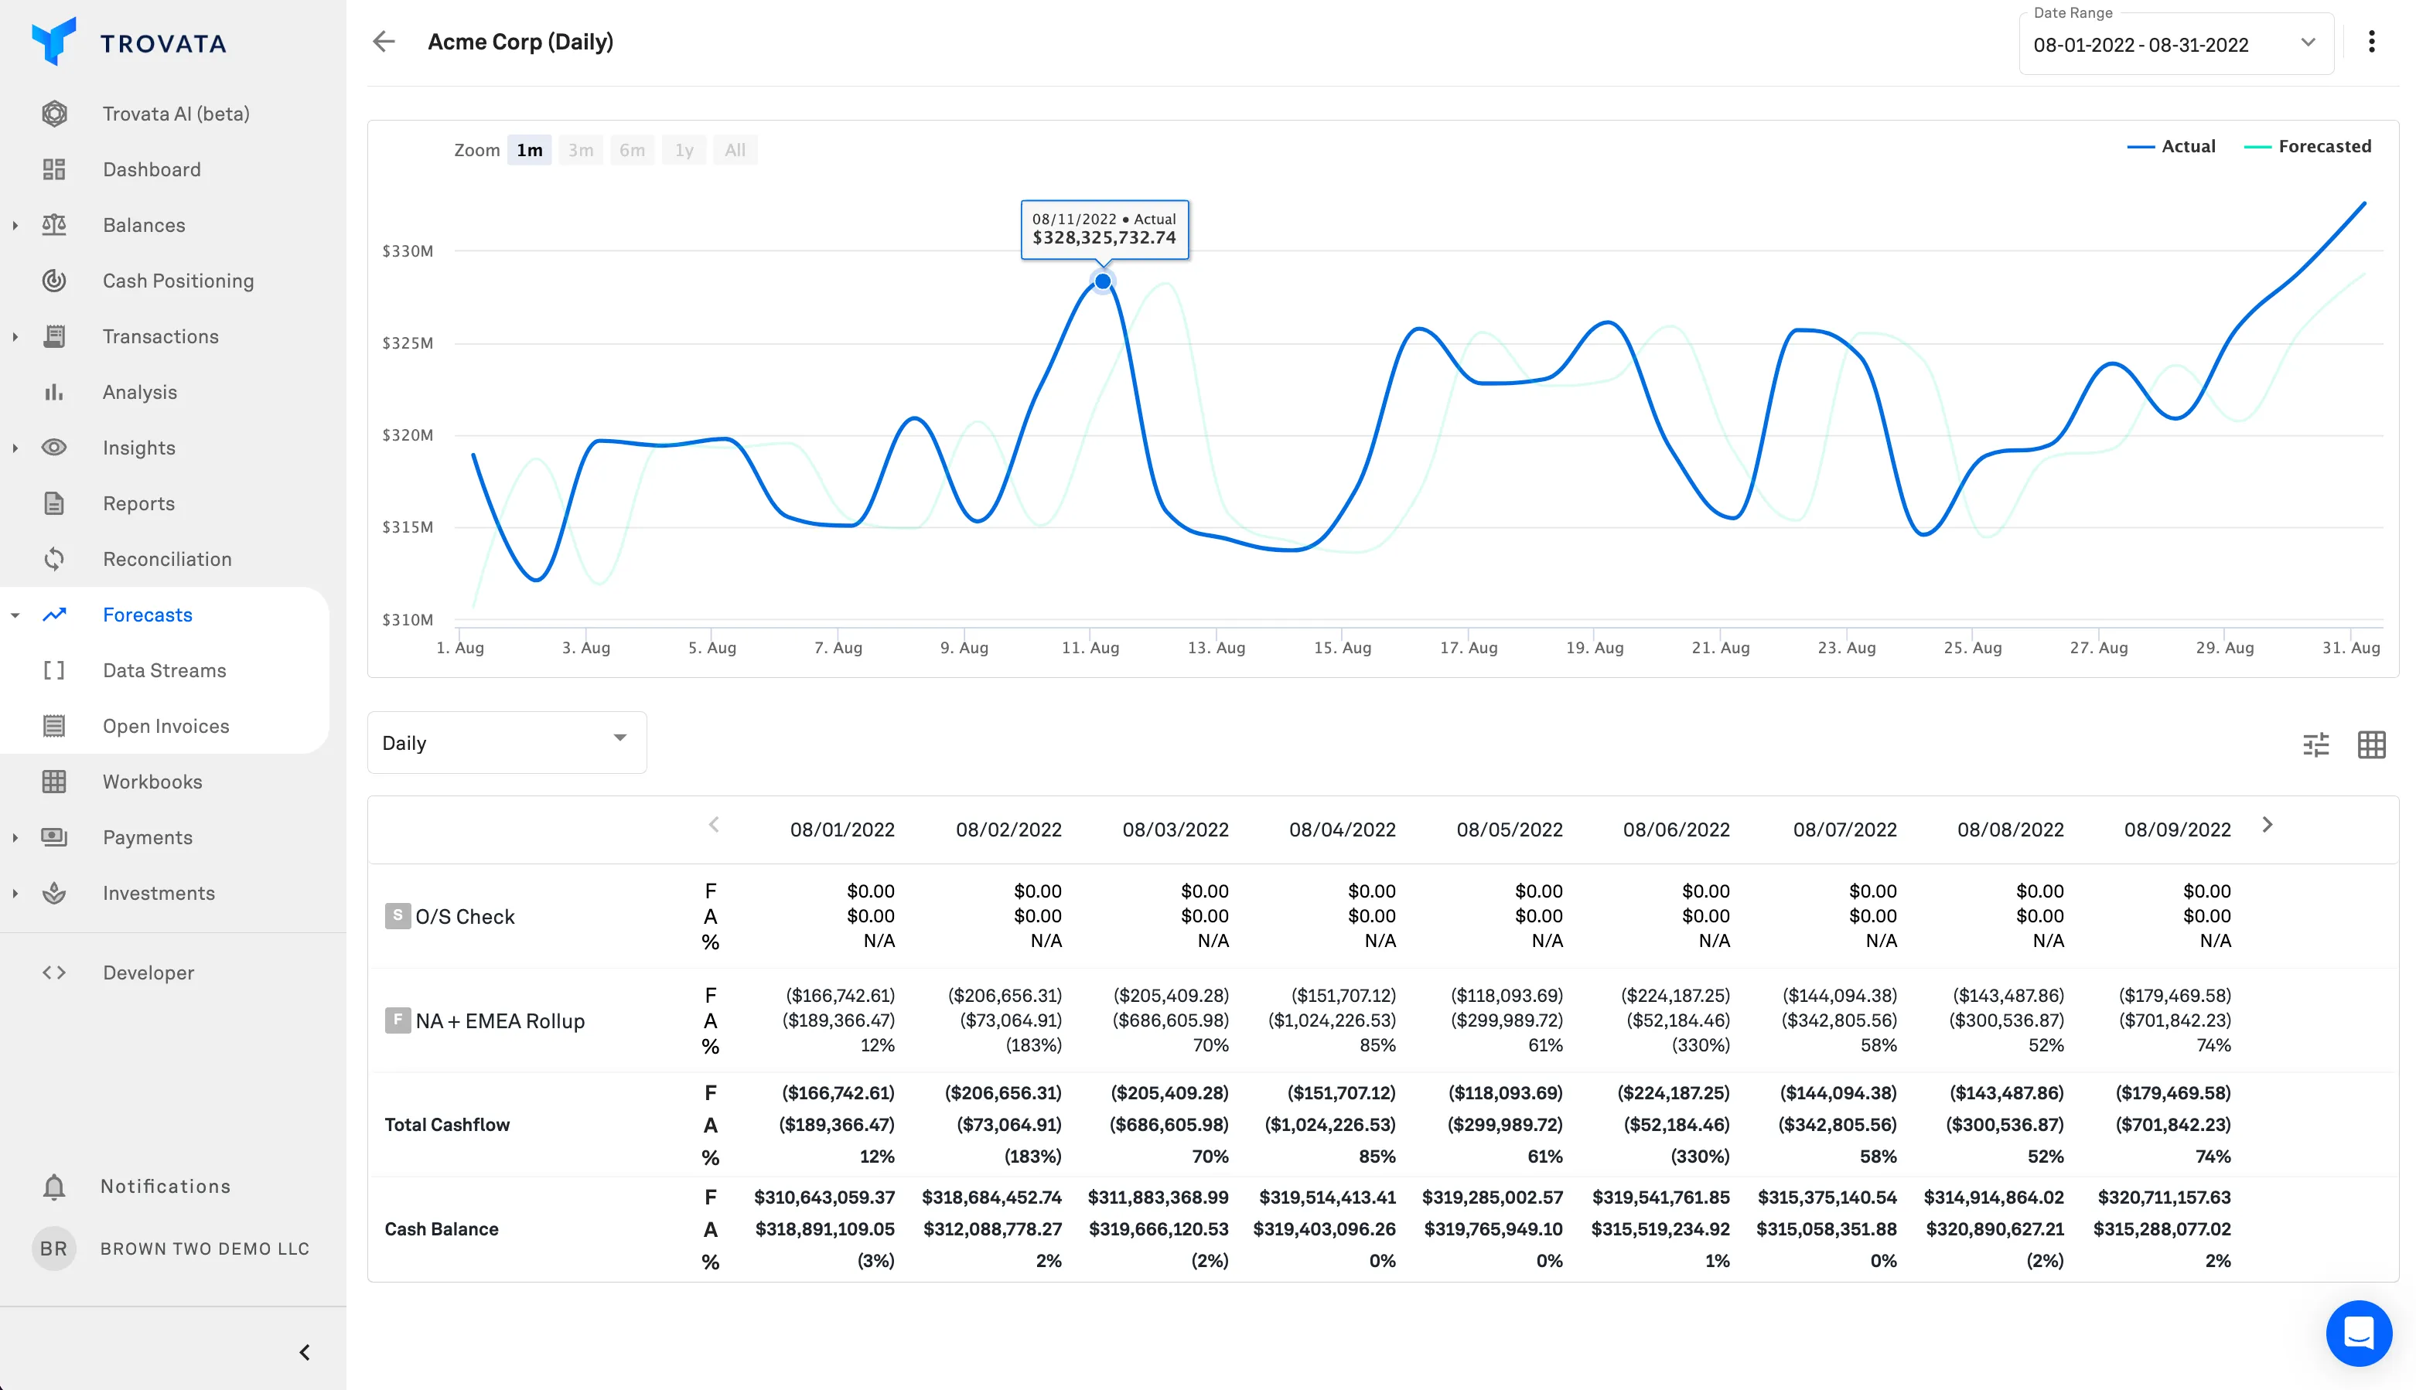
Task: Switch to grid view icon
Action: coord(2371,744)
